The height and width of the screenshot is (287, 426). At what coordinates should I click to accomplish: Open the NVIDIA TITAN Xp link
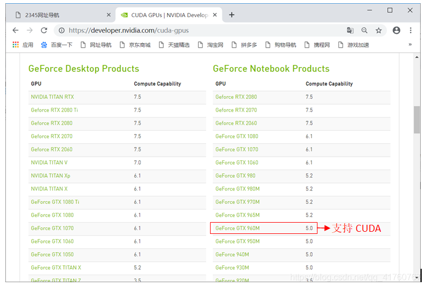[x=50, y=176]
